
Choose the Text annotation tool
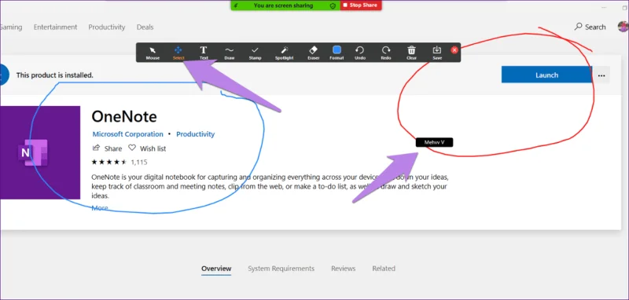[204, 53]
